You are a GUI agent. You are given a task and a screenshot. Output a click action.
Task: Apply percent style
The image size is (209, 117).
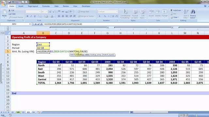pos(105,16)
